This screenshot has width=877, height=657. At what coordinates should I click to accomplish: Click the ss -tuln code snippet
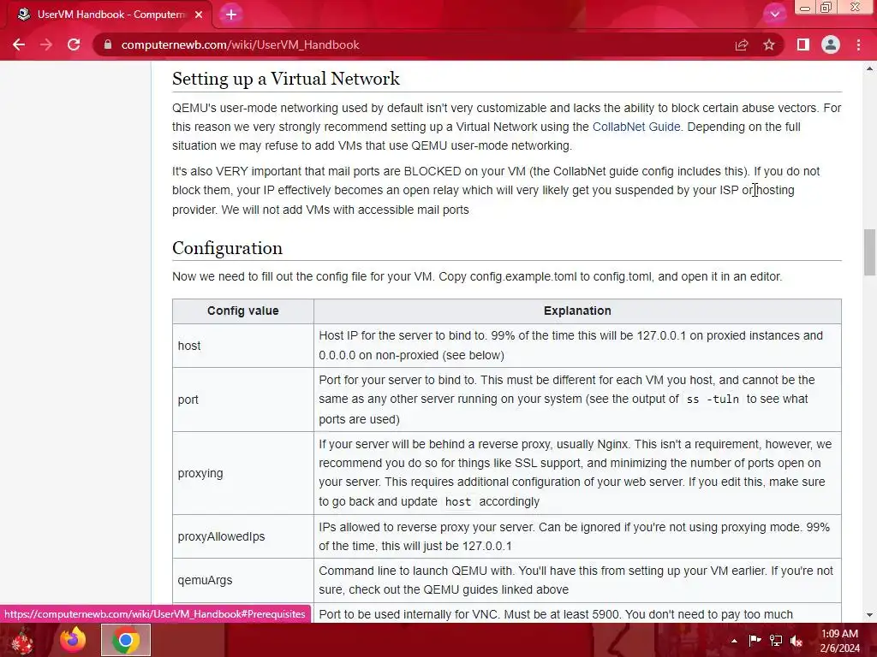[x=713, y=400]
